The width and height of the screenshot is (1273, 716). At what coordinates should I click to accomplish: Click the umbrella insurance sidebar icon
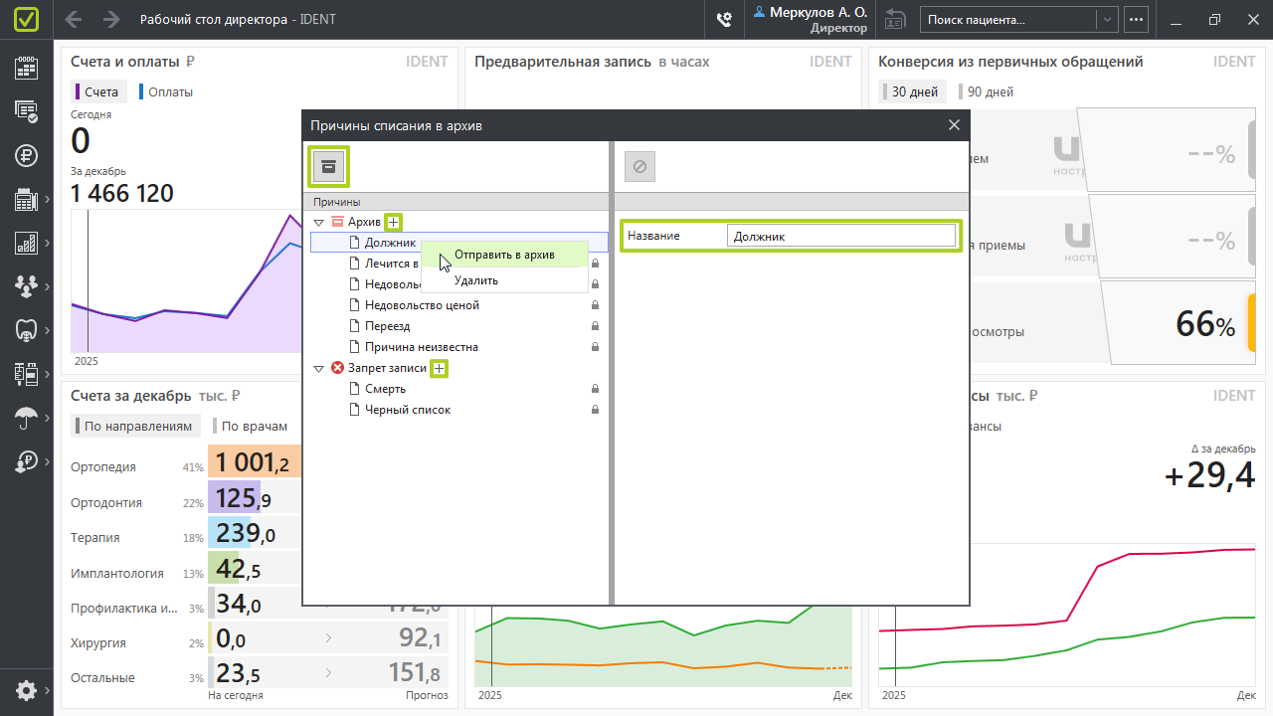pos(27,418)
